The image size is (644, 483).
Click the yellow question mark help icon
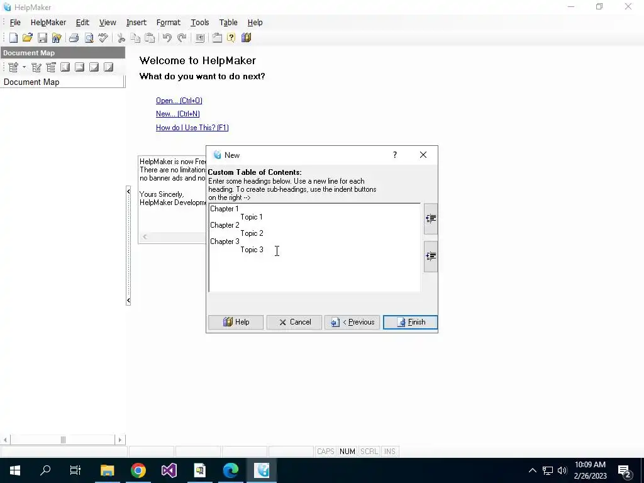coord(231,38)
